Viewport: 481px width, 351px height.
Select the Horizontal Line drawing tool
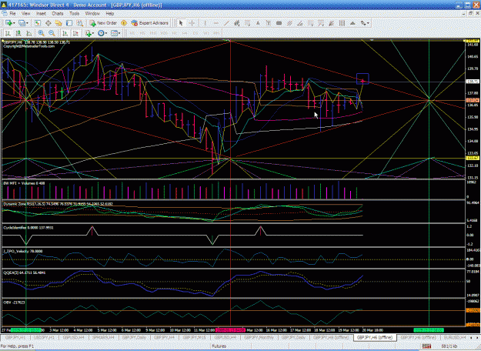point(215,23)
